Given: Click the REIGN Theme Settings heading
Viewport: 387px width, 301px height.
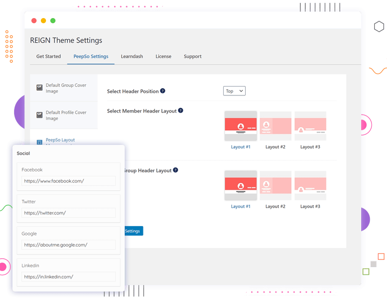Looking at the screenshot, I should coord(66,40).
